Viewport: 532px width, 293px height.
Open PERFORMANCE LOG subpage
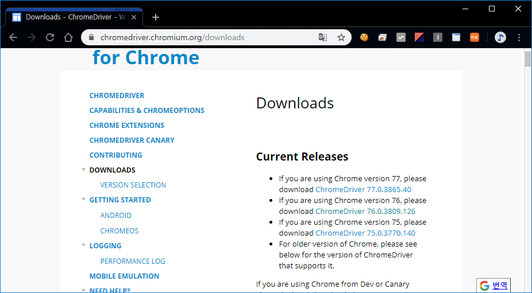click(x=133, y=261)
